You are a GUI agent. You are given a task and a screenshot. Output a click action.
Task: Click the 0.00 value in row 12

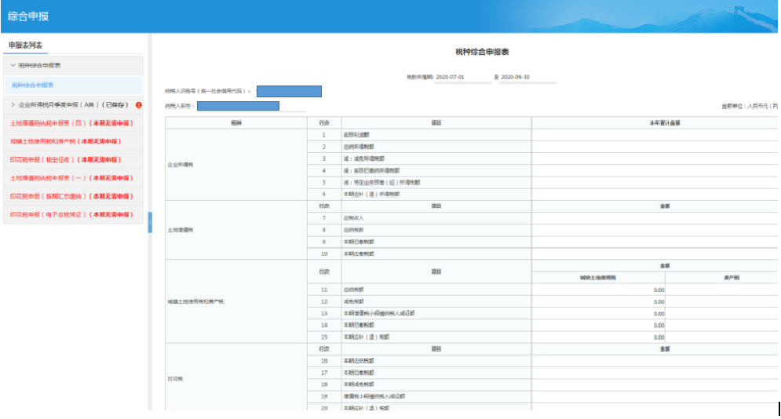click(x=659, y=301)
